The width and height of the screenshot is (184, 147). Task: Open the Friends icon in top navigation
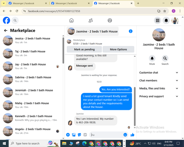[x=91, y=20]
